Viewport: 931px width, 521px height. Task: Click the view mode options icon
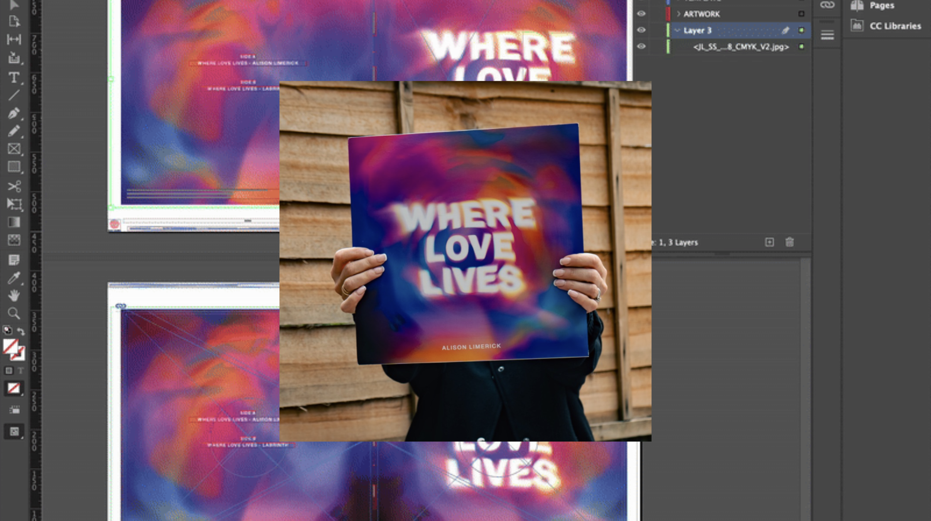pyautogui.click(x=14, y=410)
